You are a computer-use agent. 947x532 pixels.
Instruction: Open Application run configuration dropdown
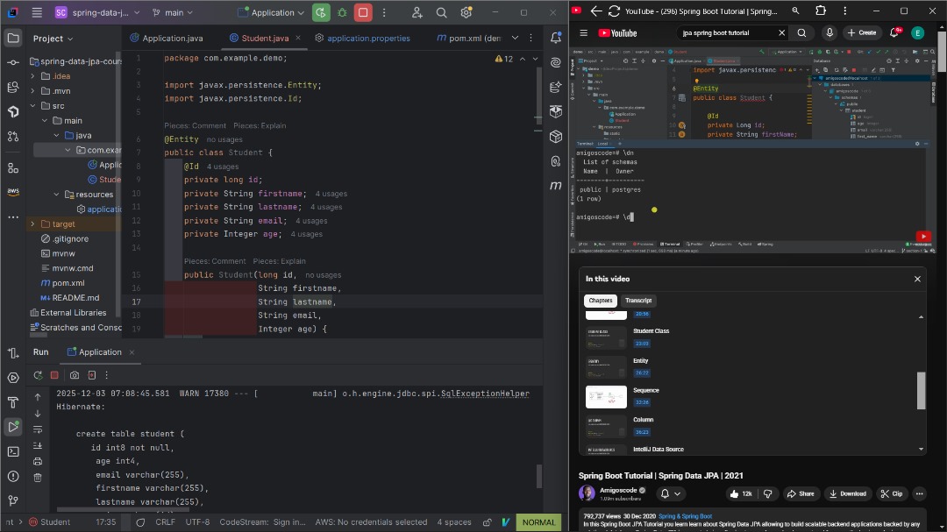coord(271,12)
